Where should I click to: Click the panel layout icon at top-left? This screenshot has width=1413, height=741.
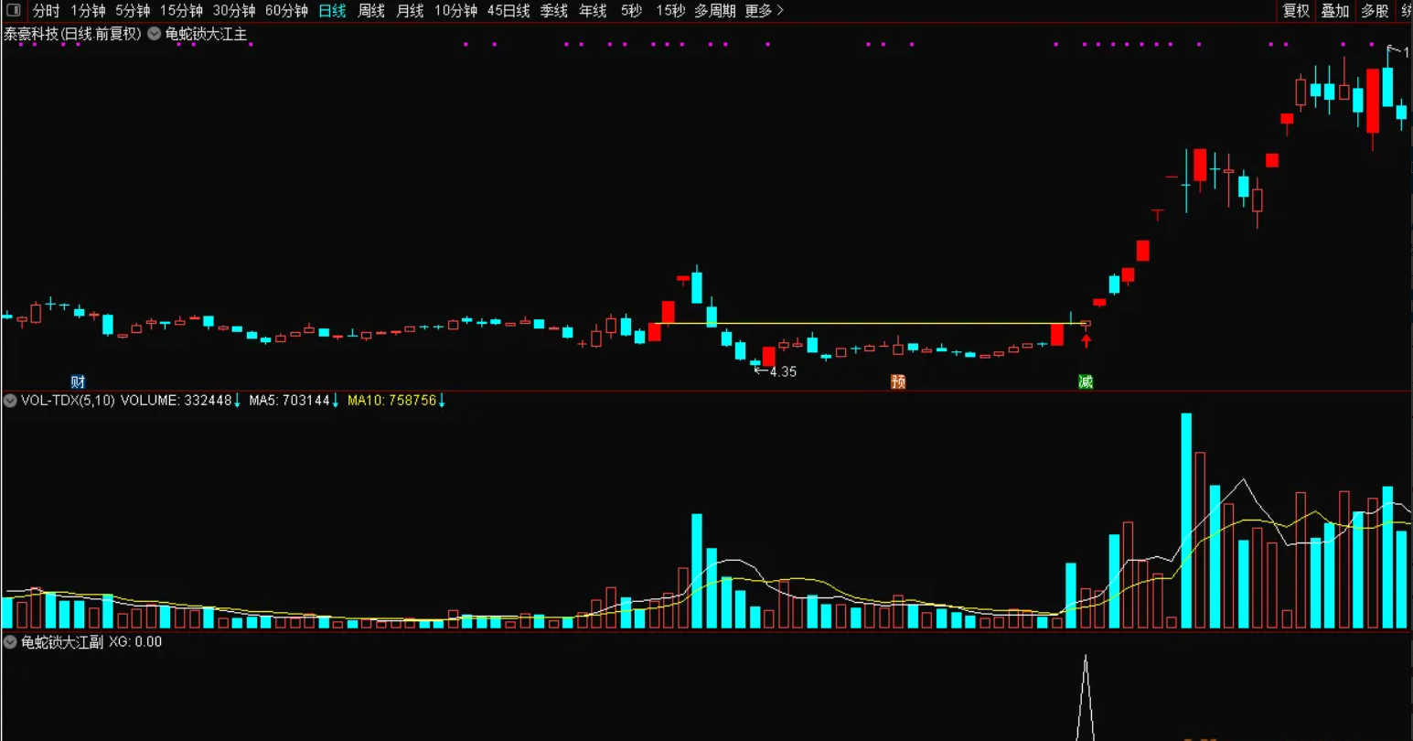14,11
